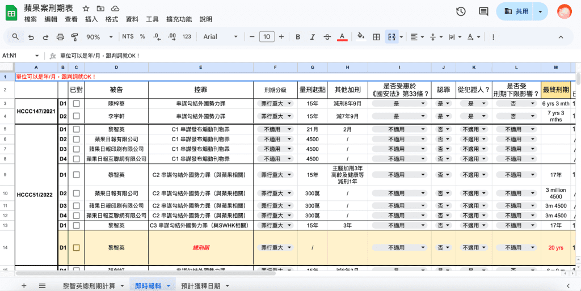Click the undo arrow icon
The image size is (581, 291).
[31, 37]
